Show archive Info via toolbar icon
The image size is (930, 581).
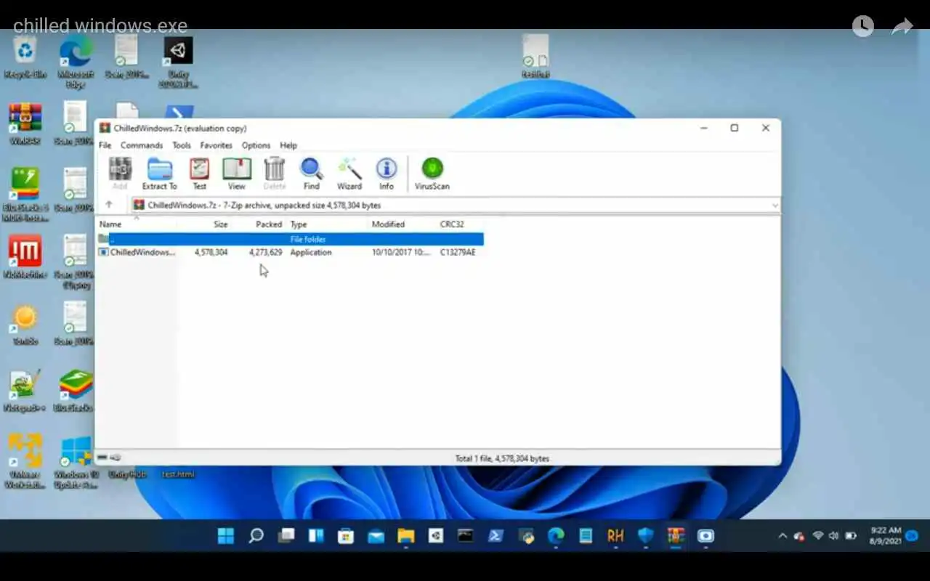[386, 174]
